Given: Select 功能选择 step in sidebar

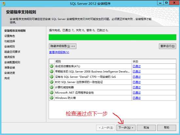Looking at the screenshot, I should pyautogui.click(x=9, y=41).
